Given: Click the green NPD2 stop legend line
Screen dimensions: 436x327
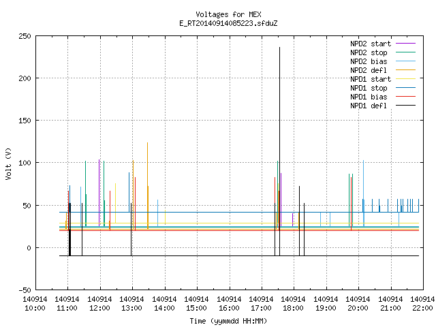Looking at the screenshot, I should pyautogui.click(x=405, y=52).
